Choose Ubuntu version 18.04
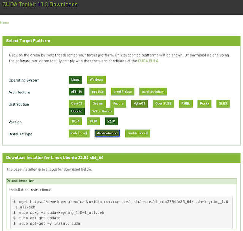 coord(75,122)
